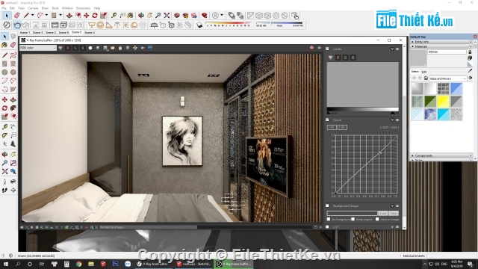Toggle the green G channel in Levels
This screenshot has width=478, height=269.
coord(345,58)
